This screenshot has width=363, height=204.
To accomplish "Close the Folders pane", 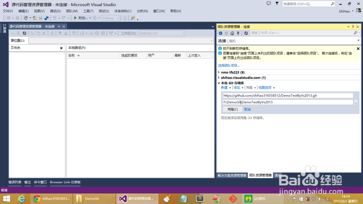I will pyautogui.click(x=61, y=48).
